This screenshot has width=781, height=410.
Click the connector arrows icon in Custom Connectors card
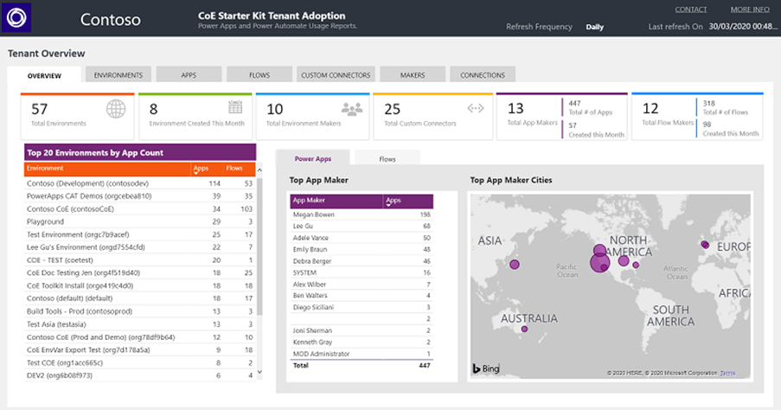[x=476, y=109]
